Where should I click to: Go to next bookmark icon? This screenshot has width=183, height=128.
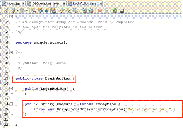pyautogui.click(x=69, y=11)
